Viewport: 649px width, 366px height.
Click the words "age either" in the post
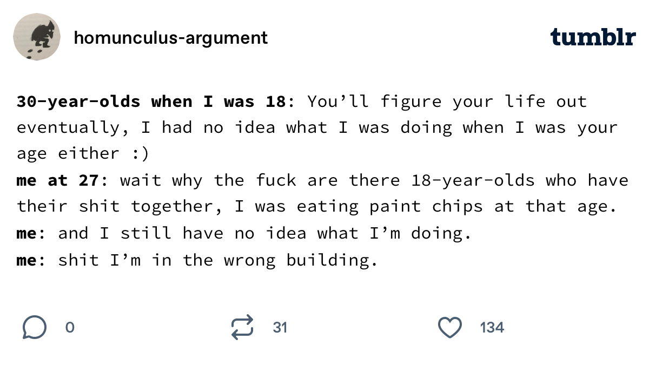click(68, 153)
